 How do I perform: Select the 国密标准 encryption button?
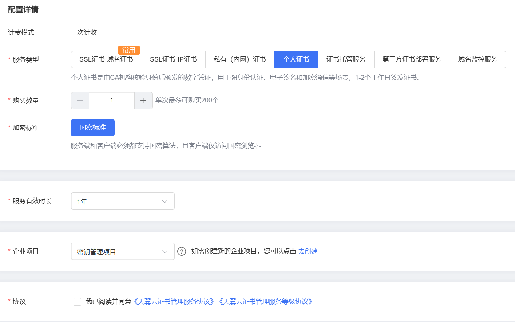point(93,127)
